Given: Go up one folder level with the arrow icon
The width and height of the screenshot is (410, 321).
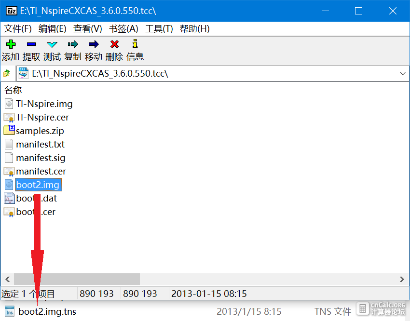Looking at the screenshot, I should (7, 73).
